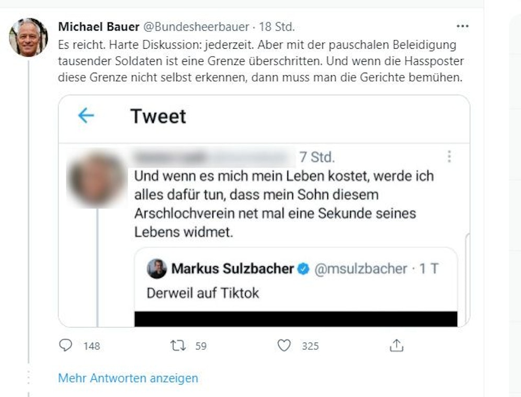
Task: Open the three-dot more menu of Michael Bauer's tweet
Action: [x=462, y=26]
